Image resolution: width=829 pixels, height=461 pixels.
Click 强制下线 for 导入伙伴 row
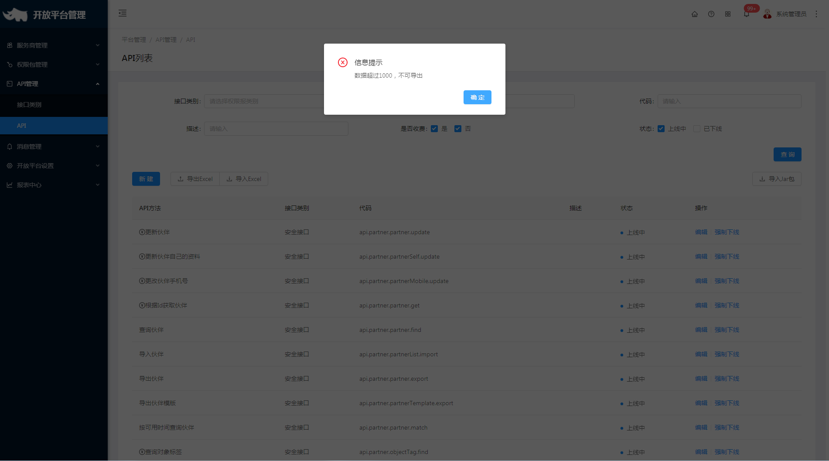[x=727, y=354]
